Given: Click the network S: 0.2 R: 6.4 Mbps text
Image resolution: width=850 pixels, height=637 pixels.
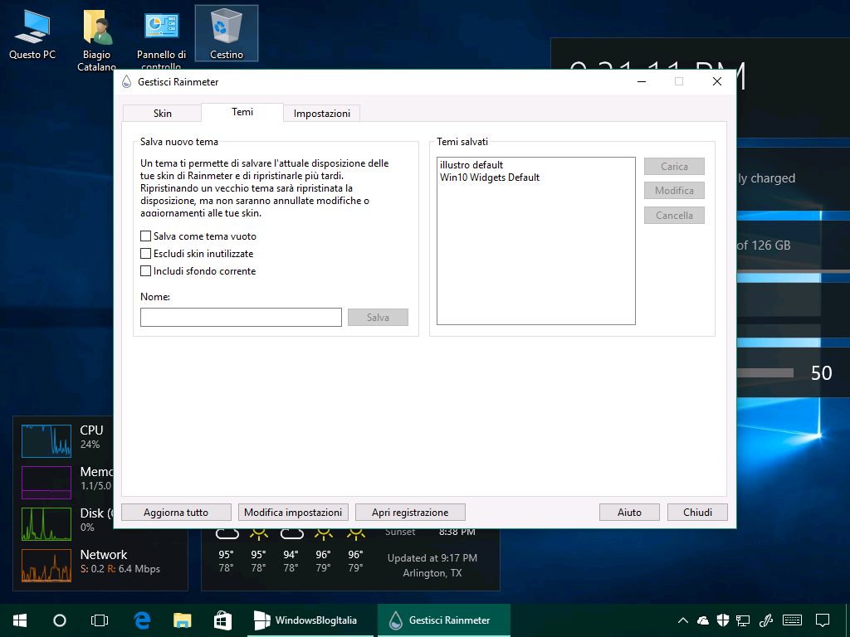Looking at the screenshot, I should coord(120,569).
